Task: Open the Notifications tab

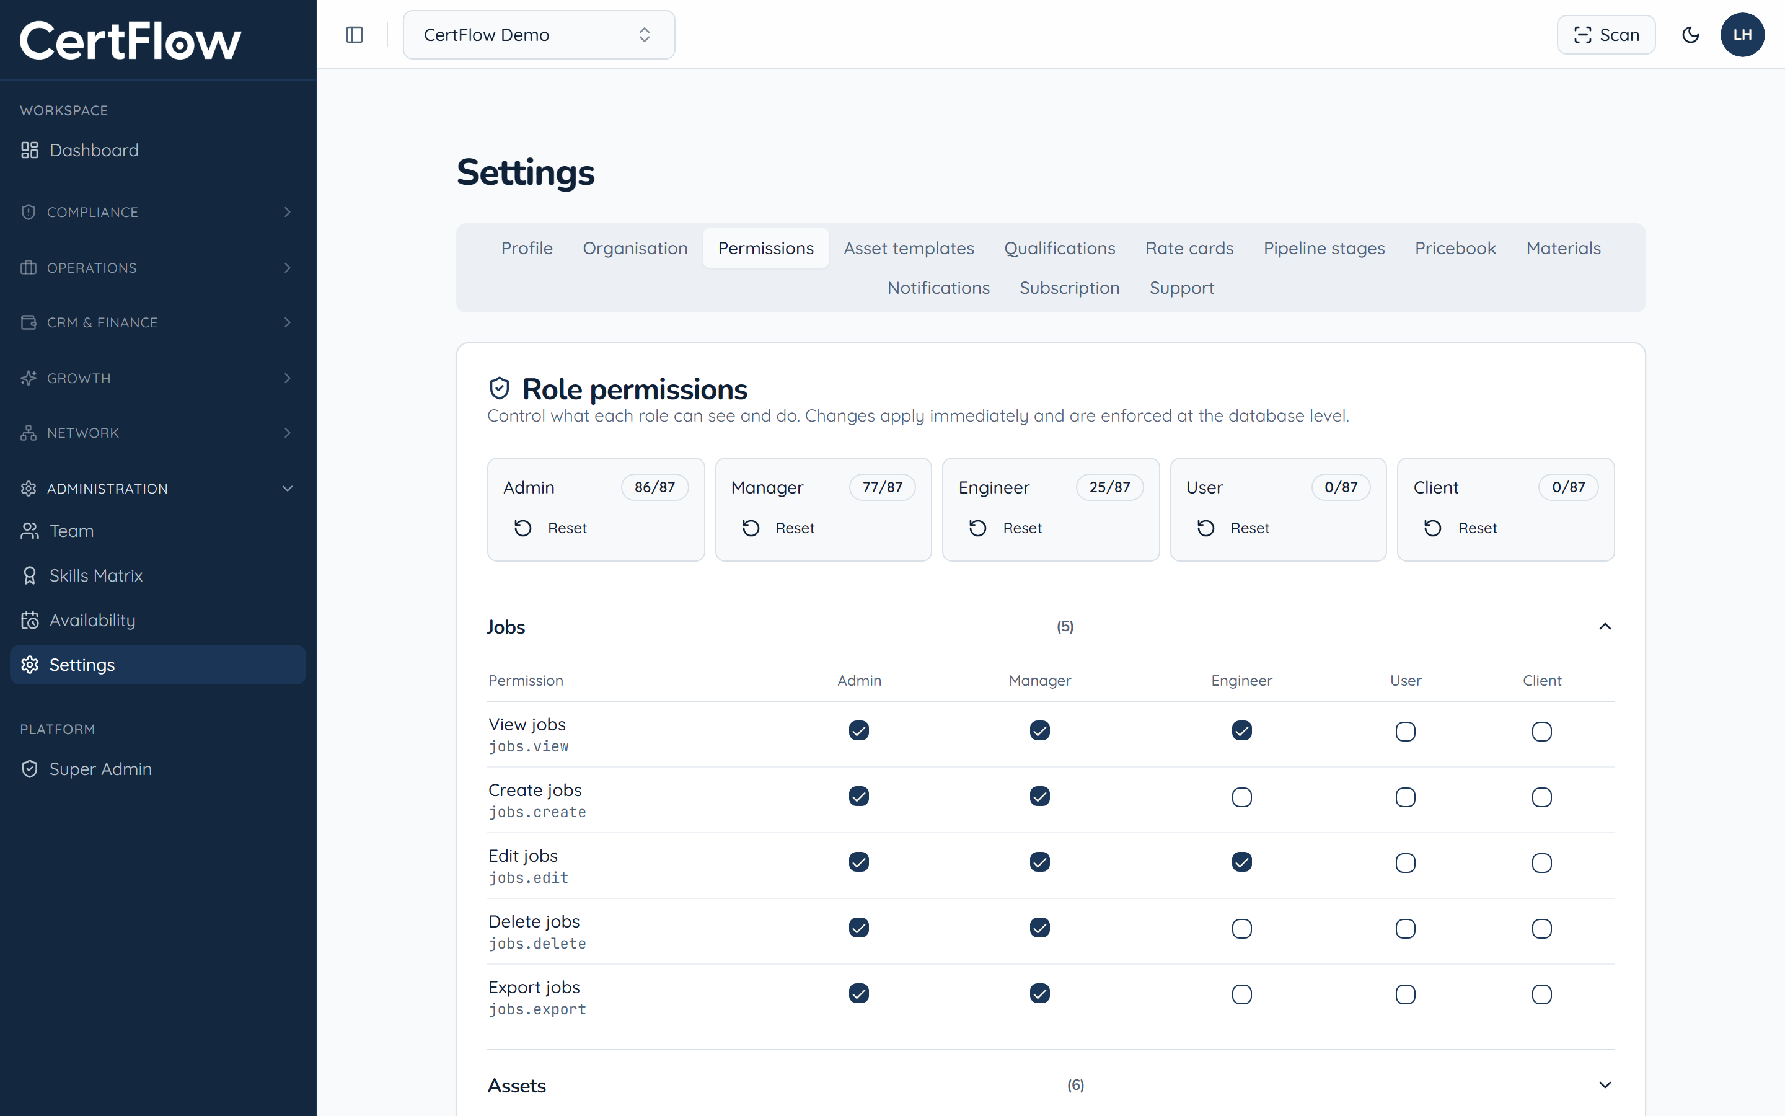Action: click(x=938, y=288)
